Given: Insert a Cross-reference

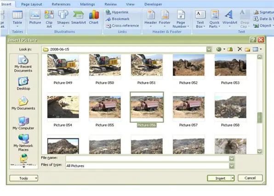Looking at the screenshot, I should click(122, 26).
